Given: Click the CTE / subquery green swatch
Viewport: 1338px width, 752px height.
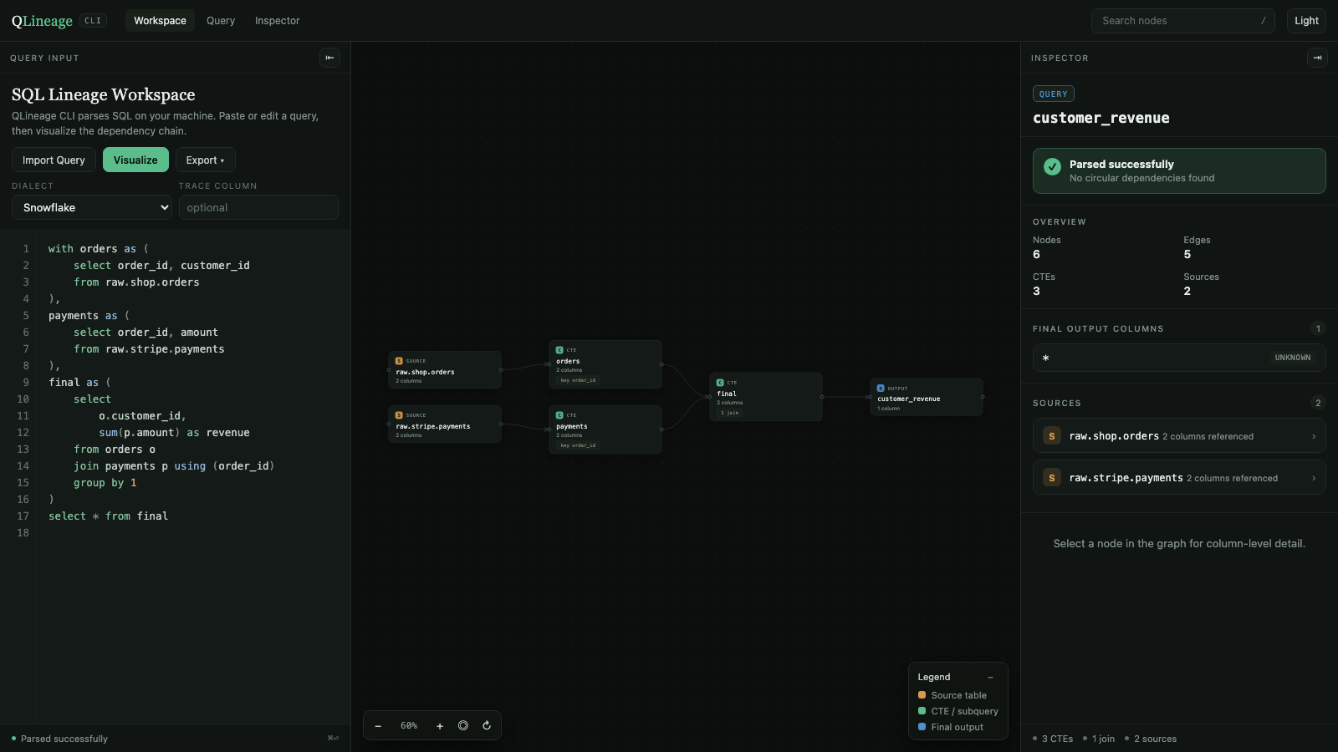Looking at the screenshot, I should tap(922, 711).
